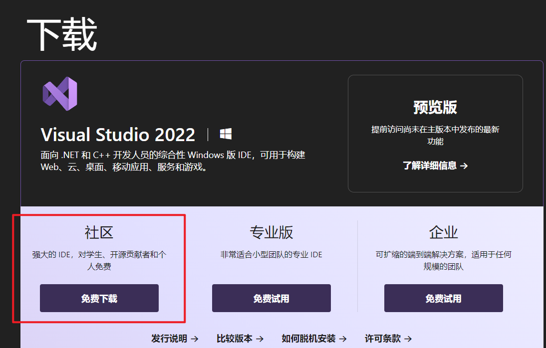Click the 企业 edition heading
This screenshot has width=546, height=348.
click(443, 232)
